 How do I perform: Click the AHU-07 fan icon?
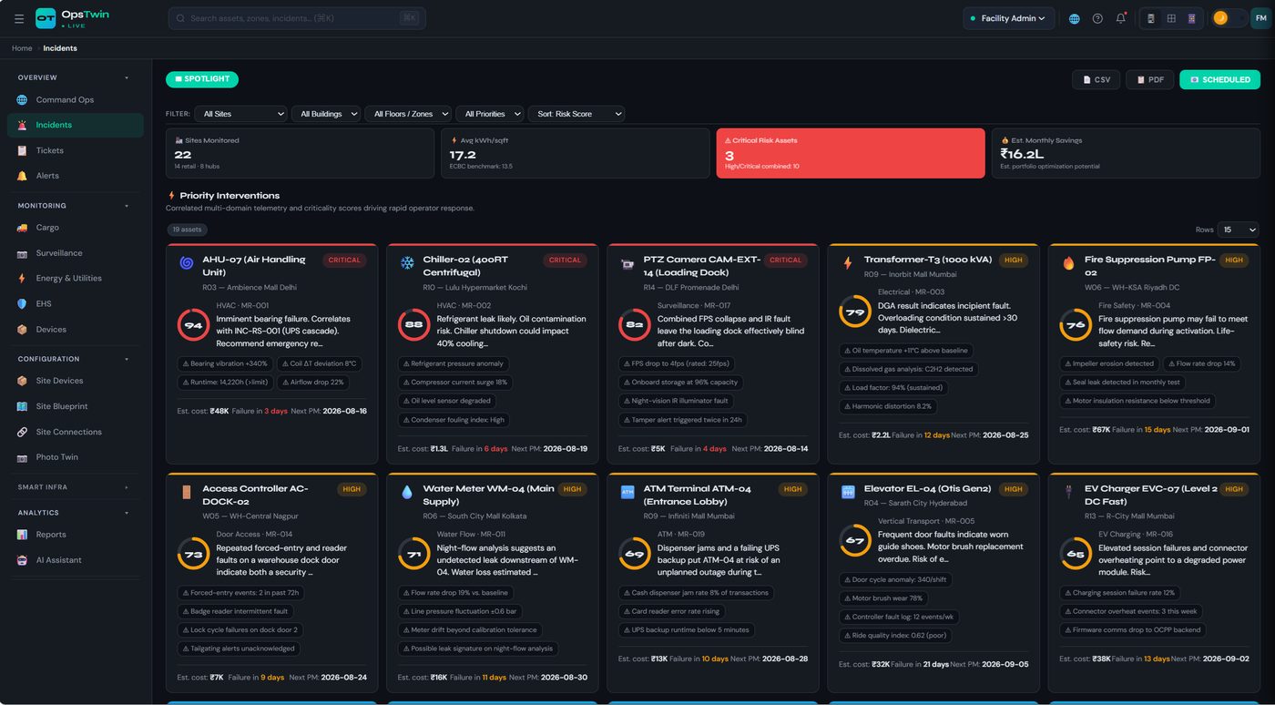pyautogui.click(x=187, y=263)
